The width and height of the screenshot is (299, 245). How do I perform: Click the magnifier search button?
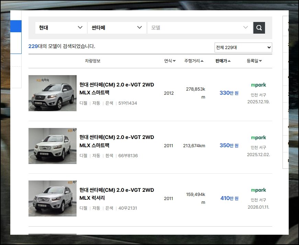pyautogui.click(x=259, y=28)
